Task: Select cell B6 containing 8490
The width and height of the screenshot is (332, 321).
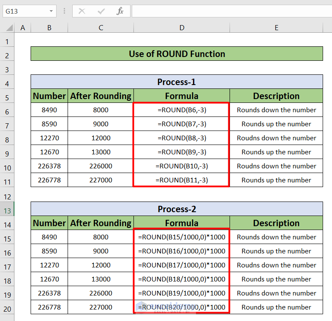Action: (x=49, y=110)
